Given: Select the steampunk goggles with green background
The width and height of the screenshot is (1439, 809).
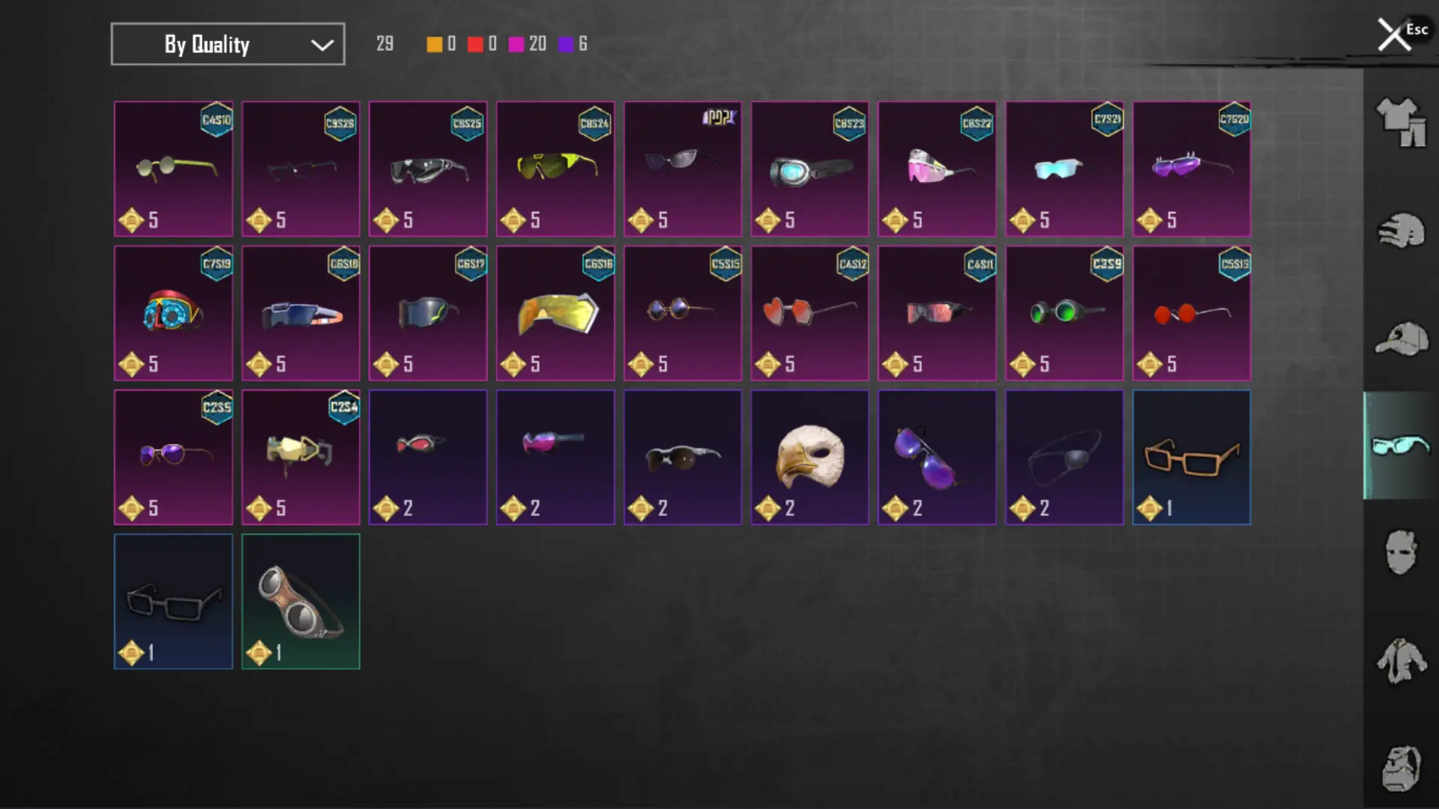Looking at the screenshot, I should click(301, 602).
